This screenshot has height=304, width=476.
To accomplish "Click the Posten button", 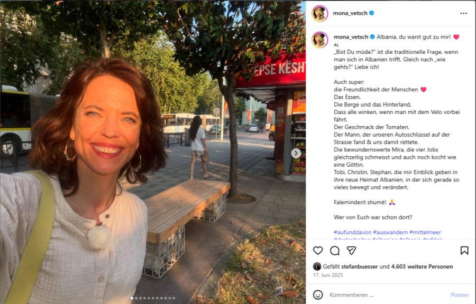I will point(459,295).
